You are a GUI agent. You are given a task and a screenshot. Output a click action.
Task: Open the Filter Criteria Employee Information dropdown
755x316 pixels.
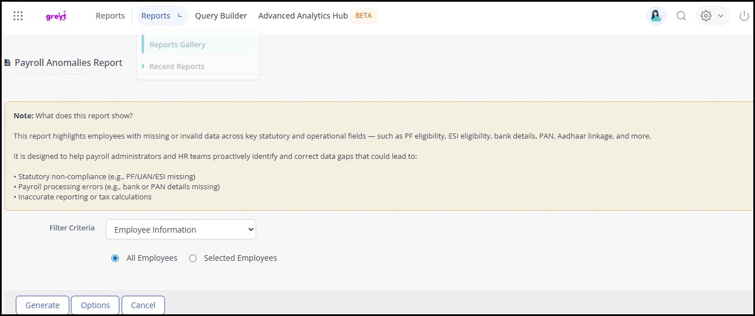pos(181,229)
